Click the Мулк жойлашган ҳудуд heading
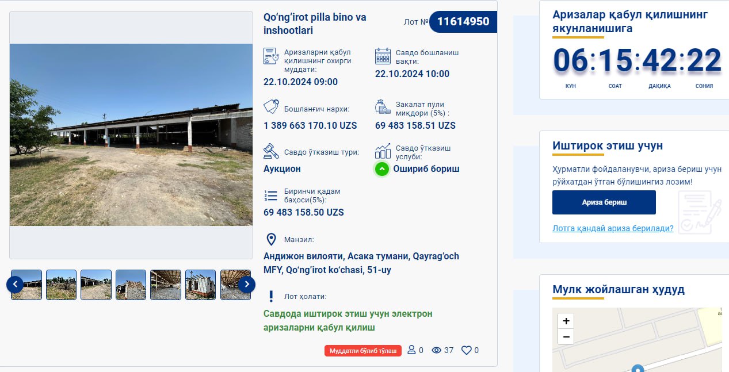This screenshot has width=729, height=372. [x=619, y=289]
